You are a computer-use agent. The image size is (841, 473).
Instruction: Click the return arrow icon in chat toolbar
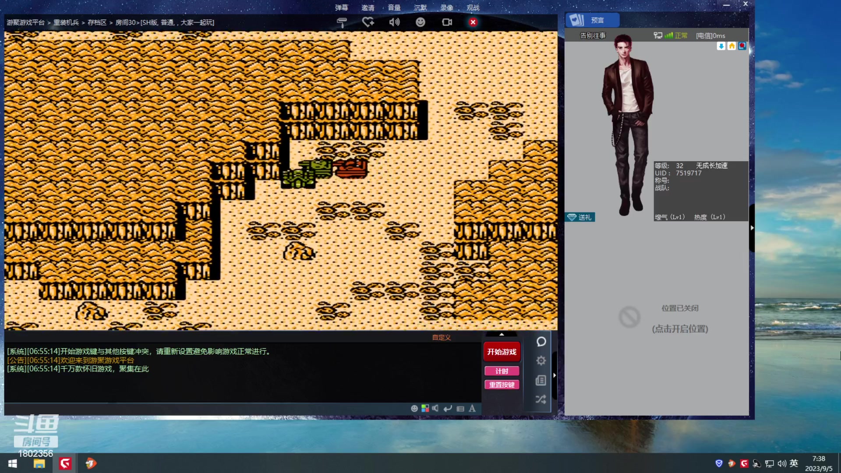pos(448,409)
